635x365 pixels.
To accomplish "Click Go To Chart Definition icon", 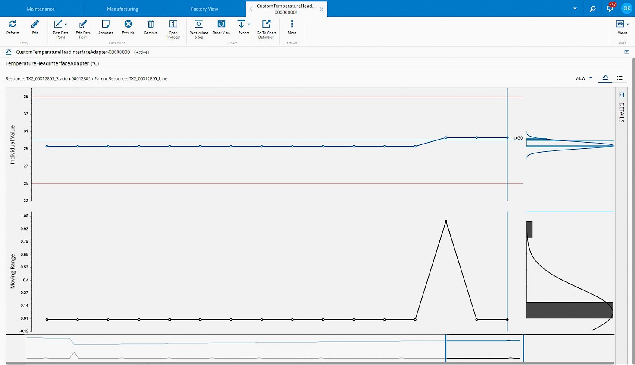I will click(266, 24).
